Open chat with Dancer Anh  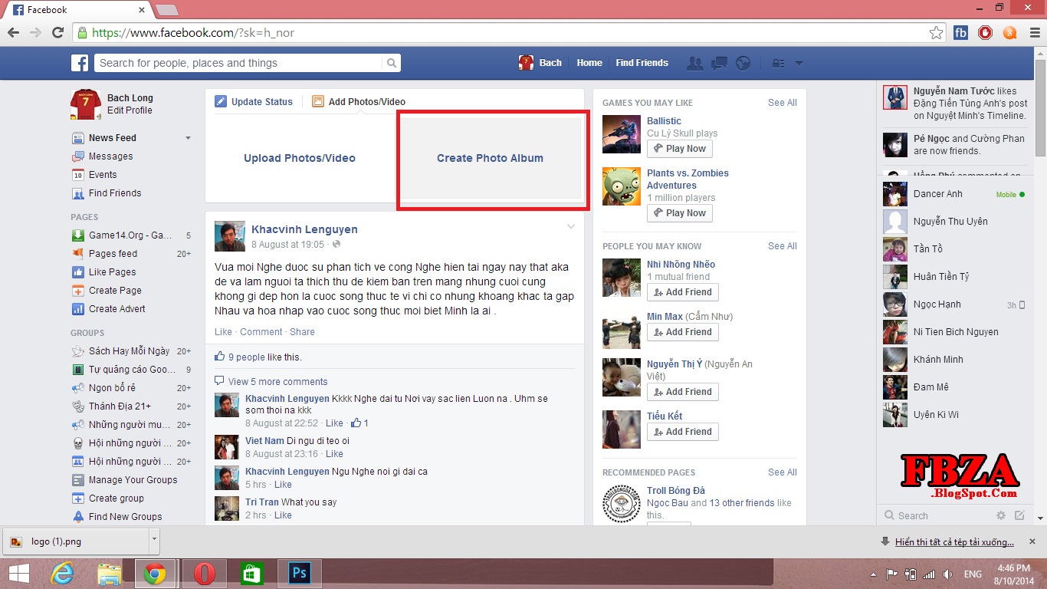click(954, 194)
